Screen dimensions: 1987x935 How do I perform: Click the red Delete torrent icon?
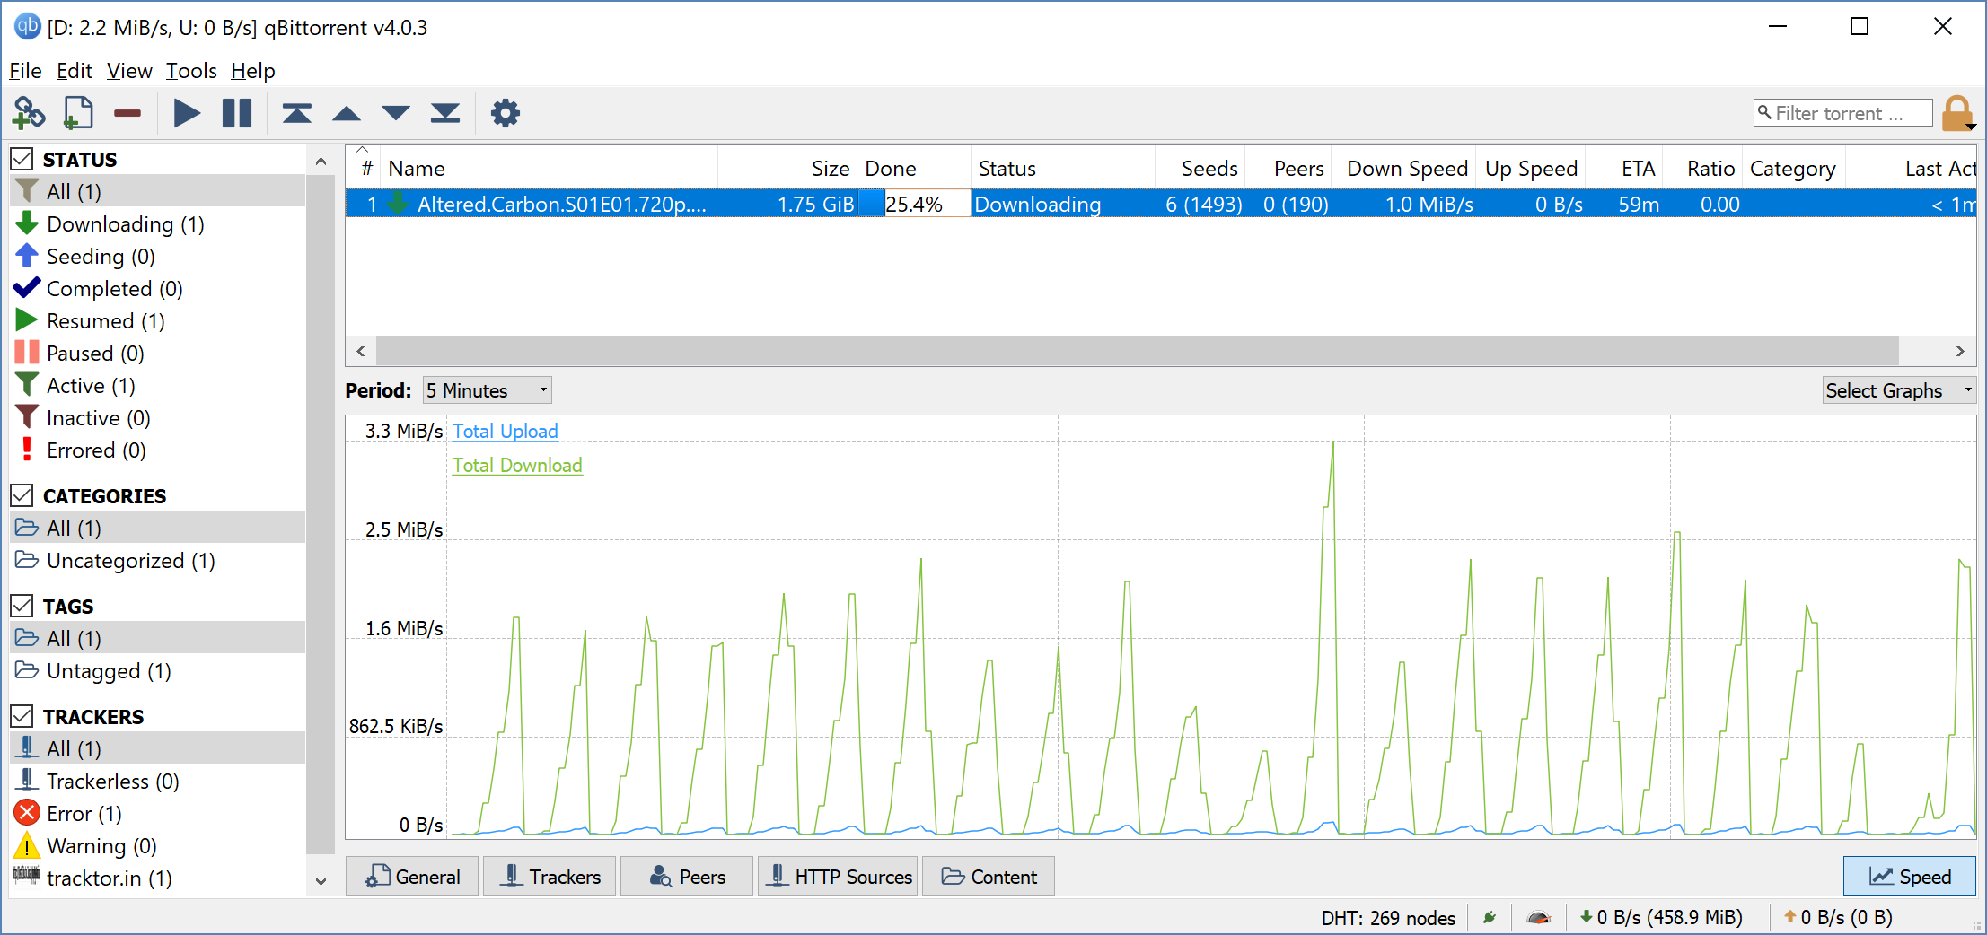pyautogui.click(x=127, y=114)
